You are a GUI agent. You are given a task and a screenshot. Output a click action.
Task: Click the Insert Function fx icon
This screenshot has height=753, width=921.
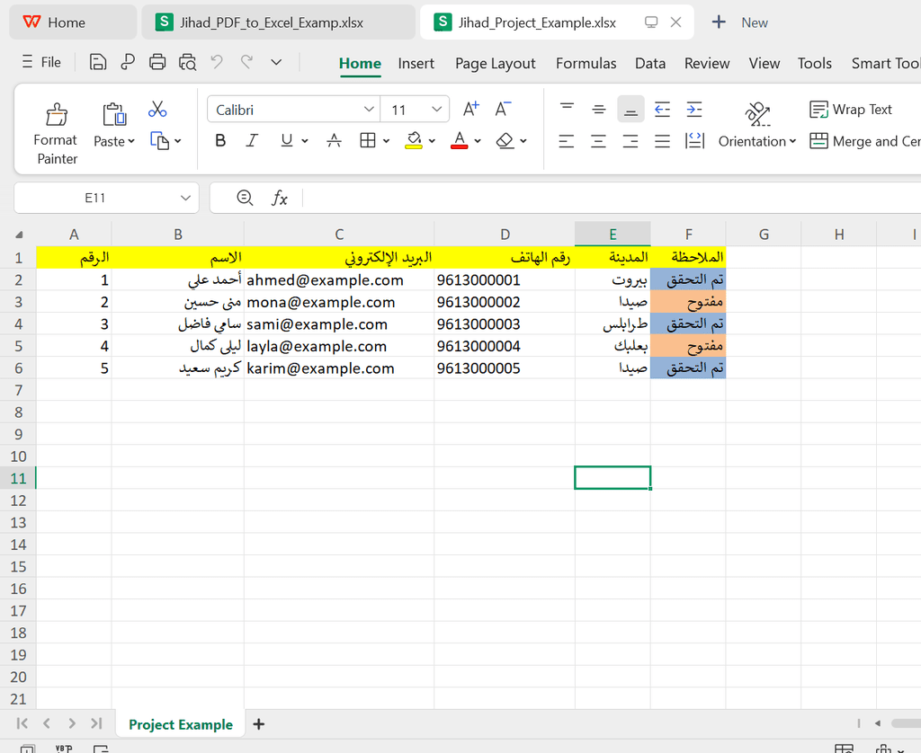(x=280, y=198)
